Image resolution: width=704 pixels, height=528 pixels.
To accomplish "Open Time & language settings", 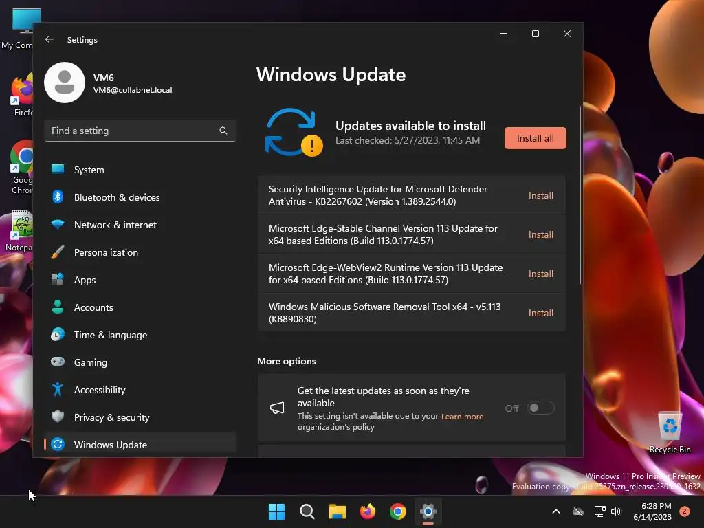I will point(140,335).
